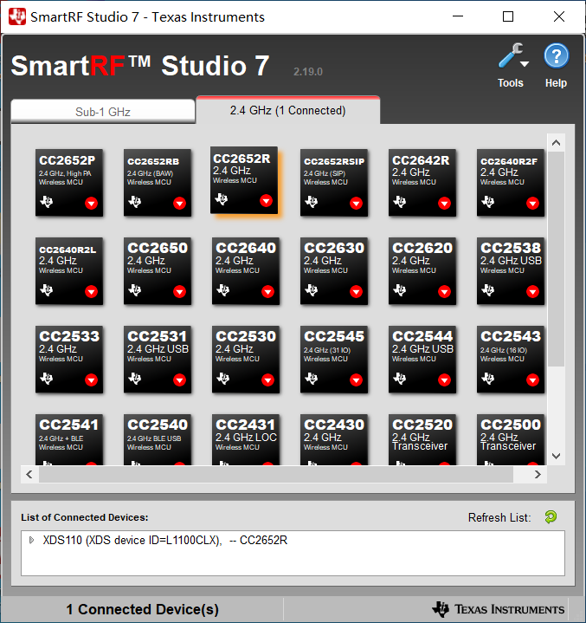Select the CC2431 LOC device tile
The width and height of the screenshot is (586, 623).
pos(246,439)
